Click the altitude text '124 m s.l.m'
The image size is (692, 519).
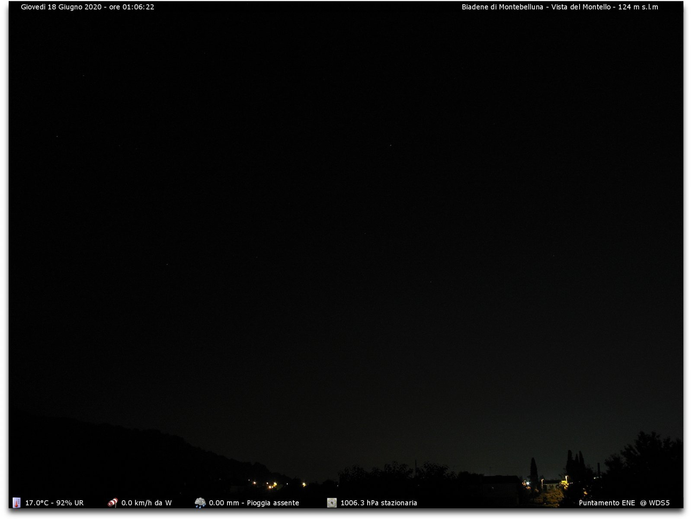coord(638,7)
